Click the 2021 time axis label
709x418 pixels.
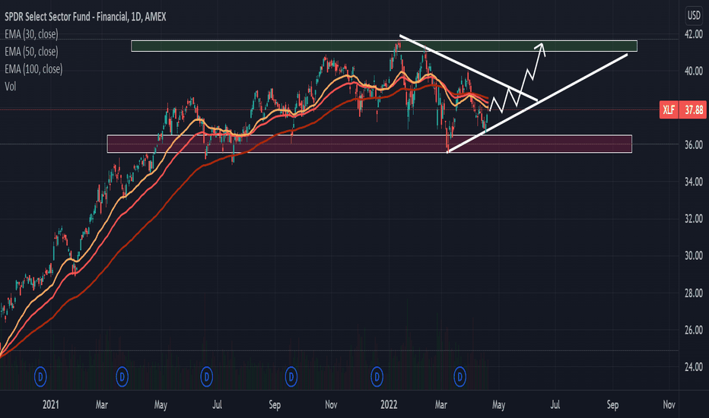tap(51, 404)
